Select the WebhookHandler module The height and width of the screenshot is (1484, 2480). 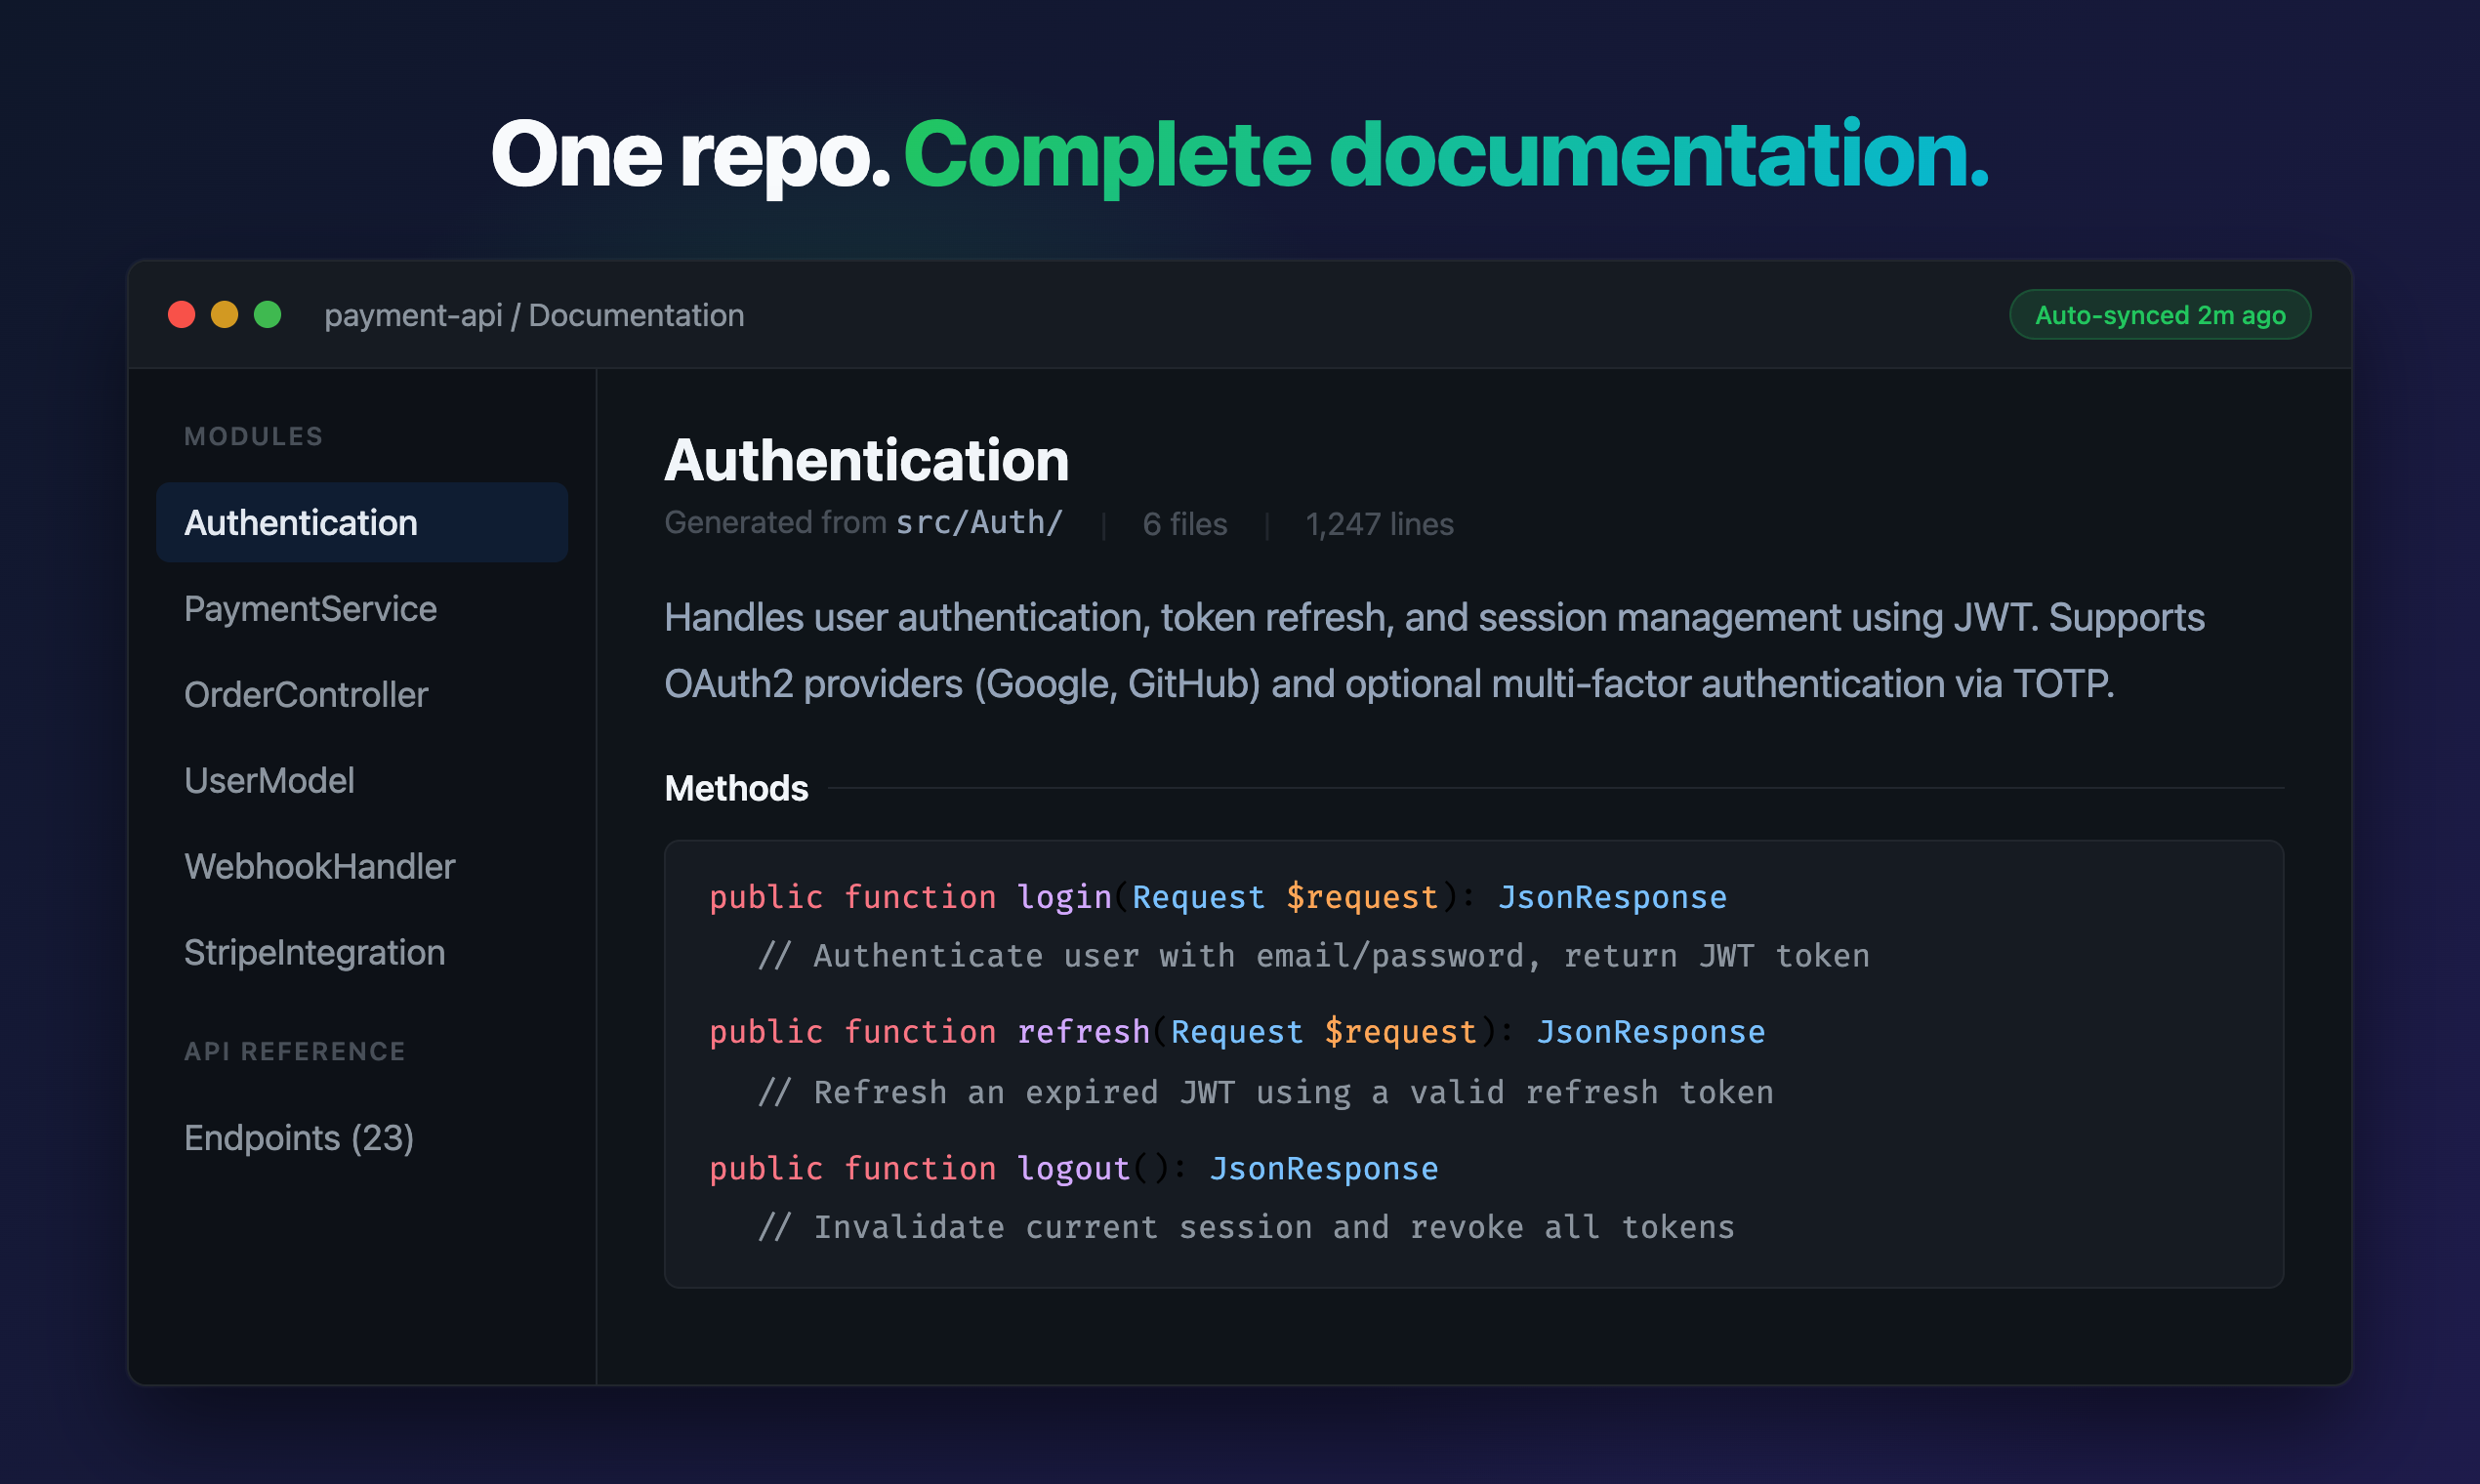pos(319,866)
